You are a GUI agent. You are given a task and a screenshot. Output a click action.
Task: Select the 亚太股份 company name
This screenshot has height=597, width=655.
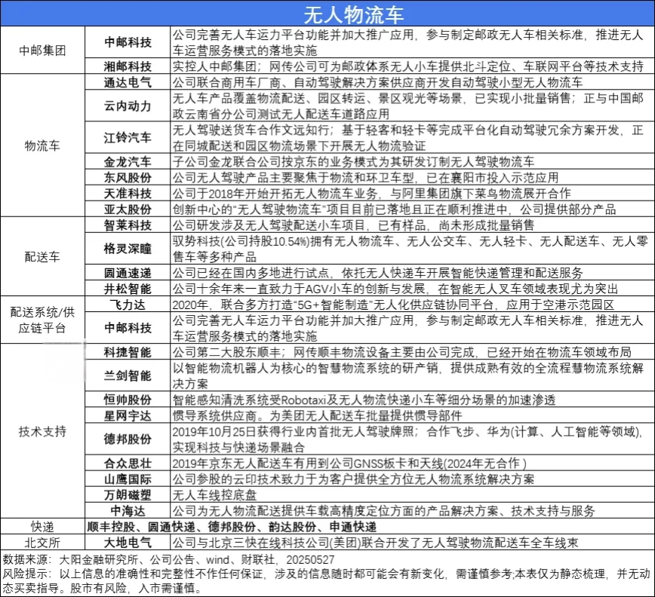coord(127,209)
